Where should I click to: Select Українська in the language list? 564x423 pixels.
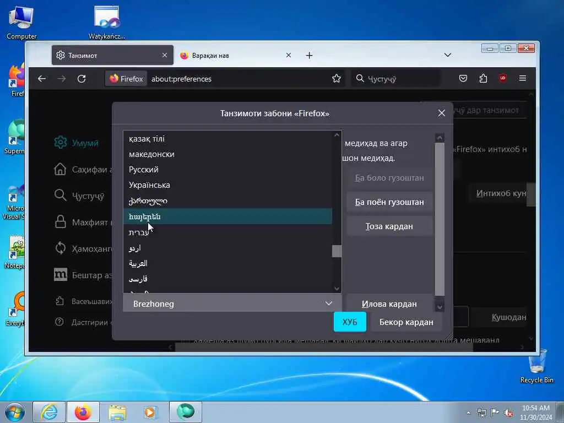tap(227, 185)
